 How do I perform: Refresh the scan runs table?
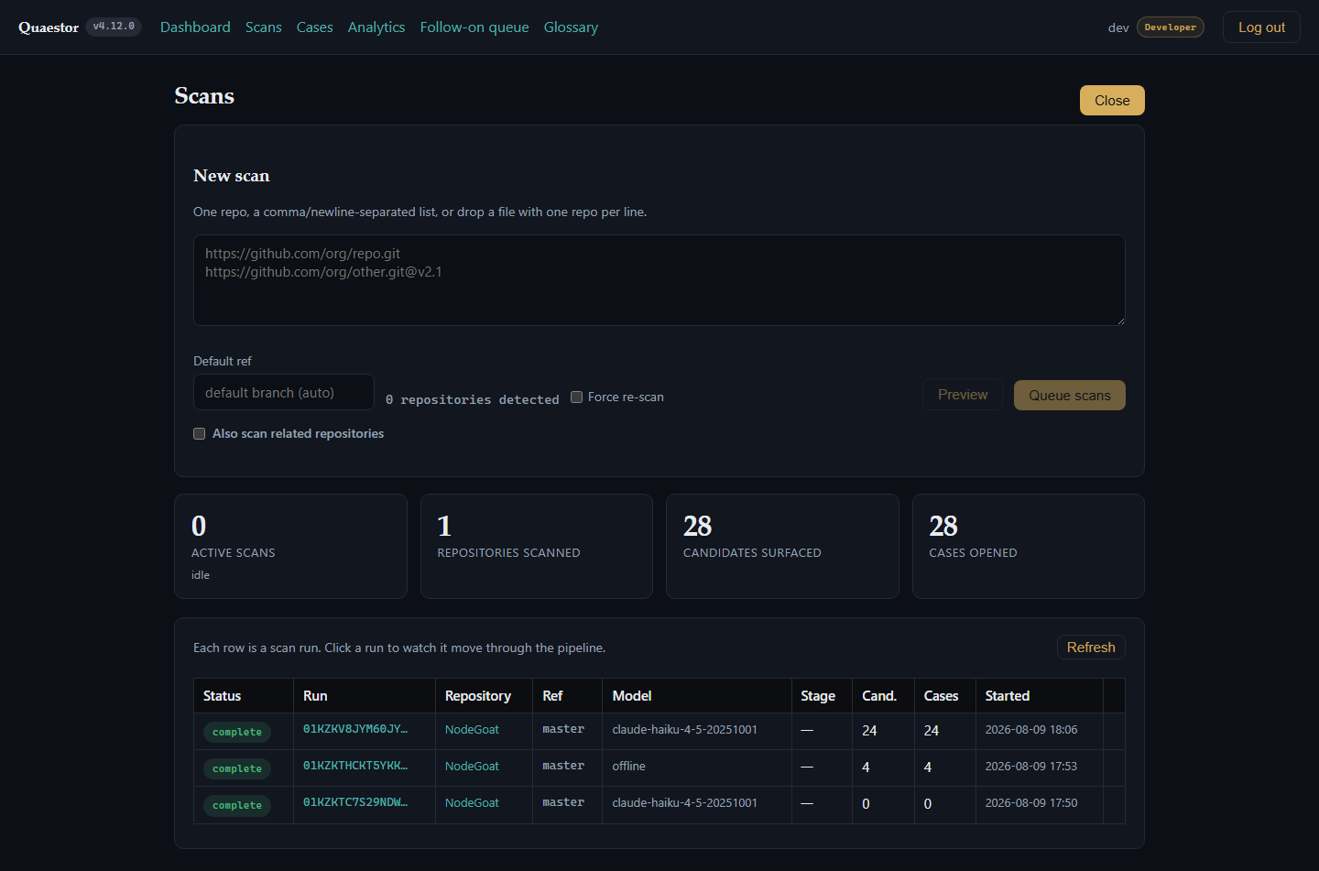[1091, 648]
